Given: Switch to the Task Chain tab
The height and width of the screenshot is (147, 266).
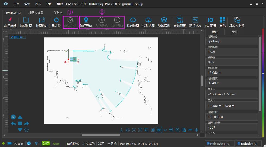Looking at the screenshot, I should pyautogui.click(x=58, y=13).
